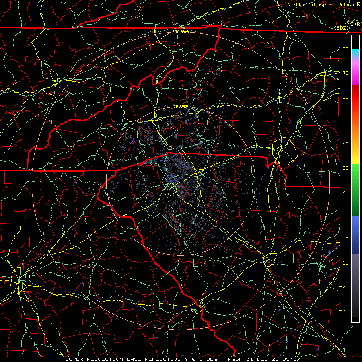Image resolution: width=362 pixels, height=362 pixels.
Task: Click the 05:17 timestamp in caption
Action: [291, 359]
